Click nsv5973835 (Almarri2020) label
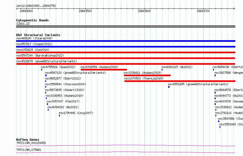243x156 pixels. 65,90
